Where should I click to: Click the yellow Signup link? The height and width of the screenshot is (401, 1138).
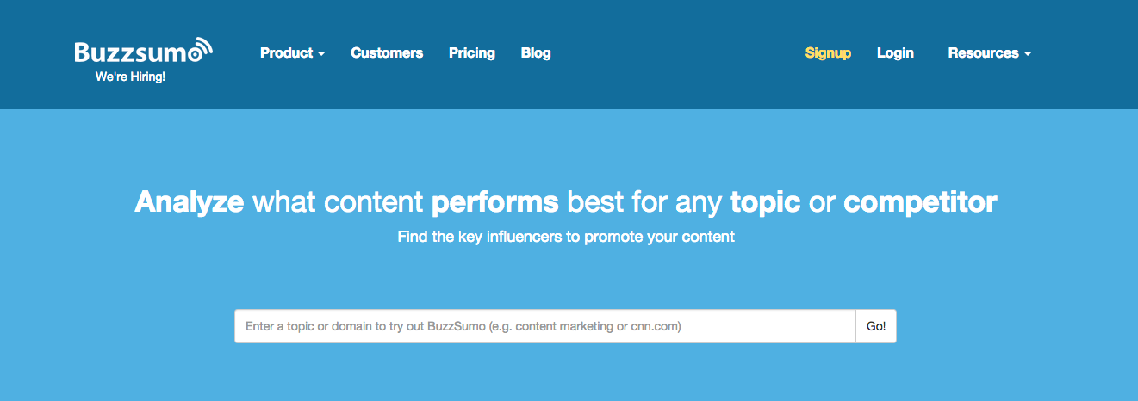[x=828, y=53]
